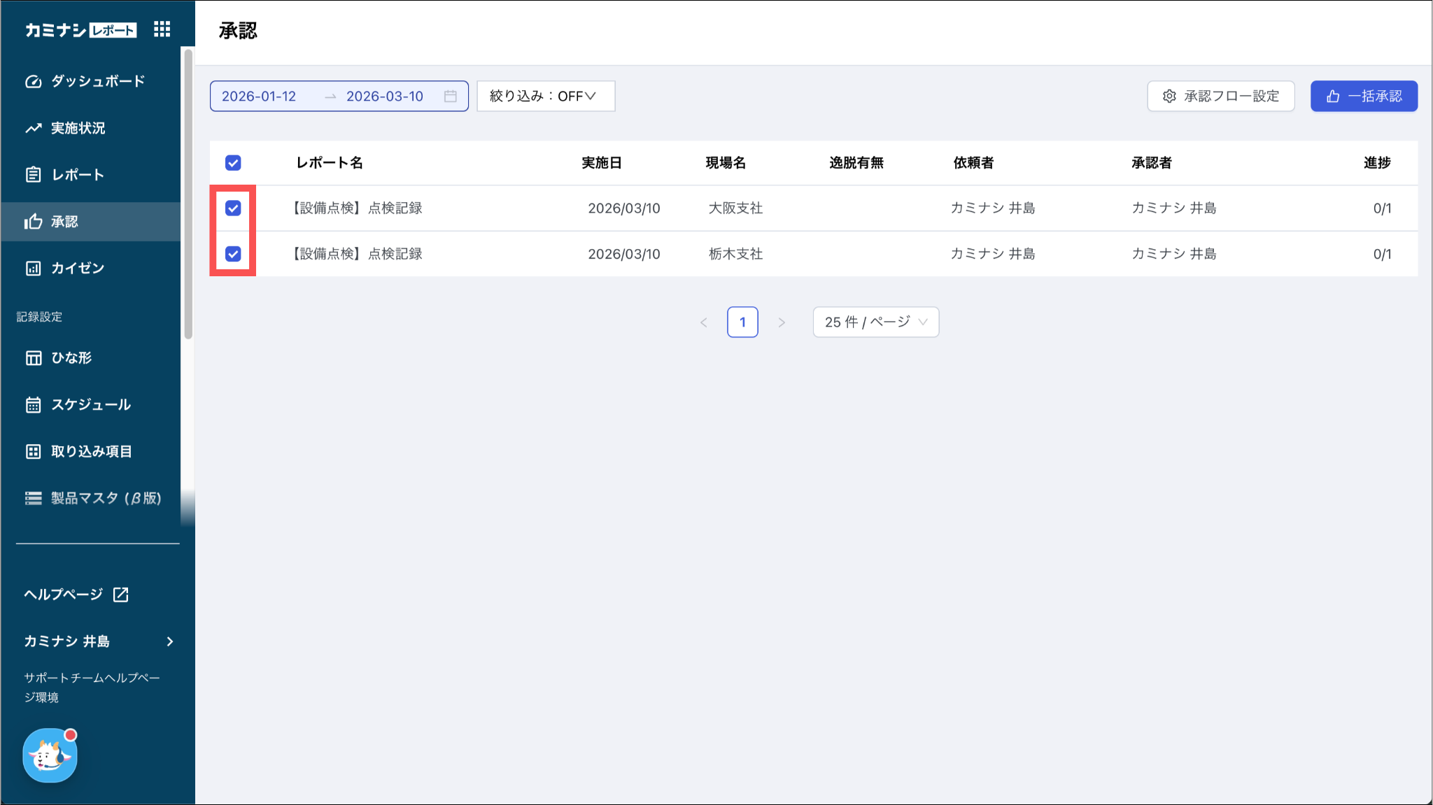Click the calendar icon in date range
1433x805 pixels.
(451, 97)
